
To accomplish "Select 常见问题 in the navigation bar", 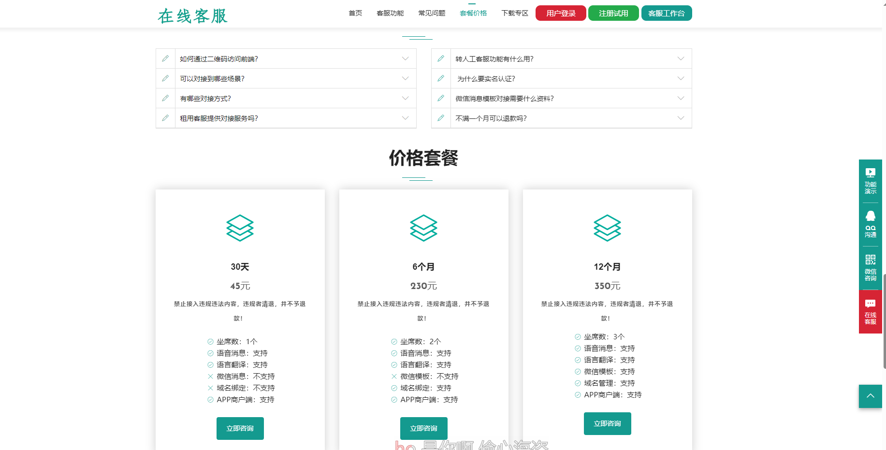I will tap(432, 13).
